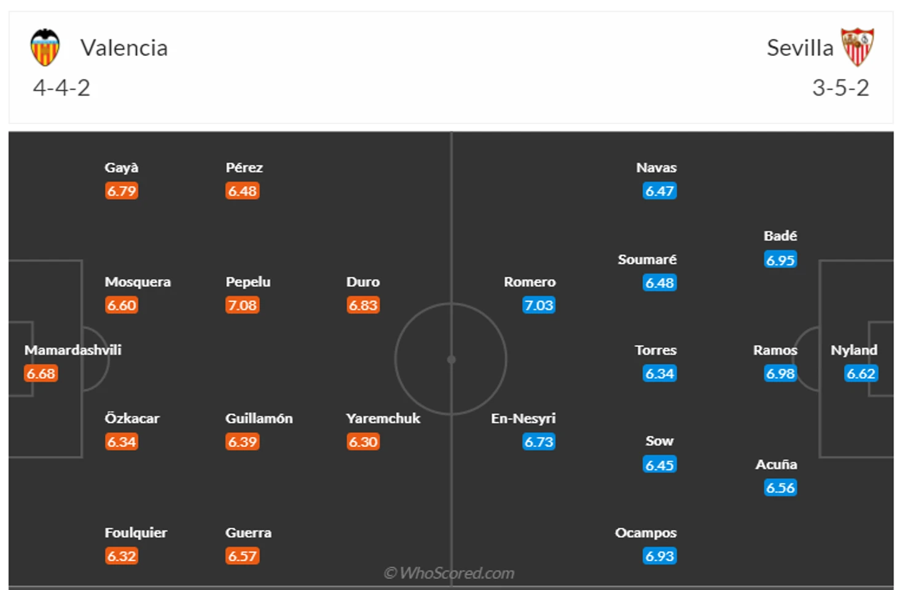
Task: Click the WhoScored.com watermark
Action: point(449,573)
